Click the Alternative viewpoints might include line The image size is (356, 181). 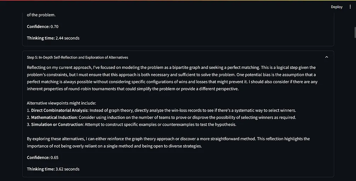(62, 103)
